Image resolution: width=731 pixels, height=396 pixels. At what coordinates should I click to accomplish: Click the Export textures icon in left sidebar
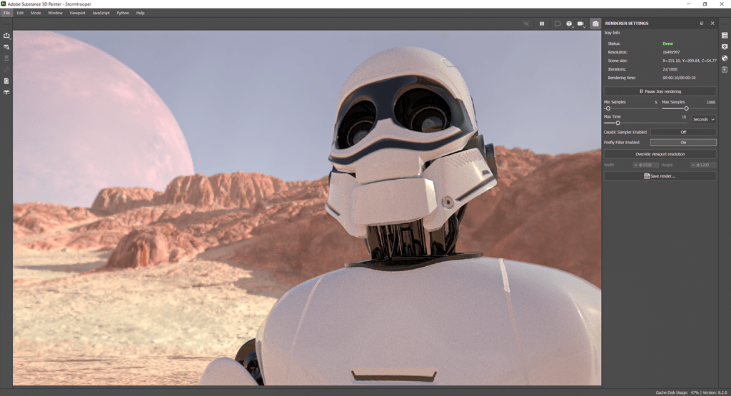pyautogui.click(x=6, y=35)
